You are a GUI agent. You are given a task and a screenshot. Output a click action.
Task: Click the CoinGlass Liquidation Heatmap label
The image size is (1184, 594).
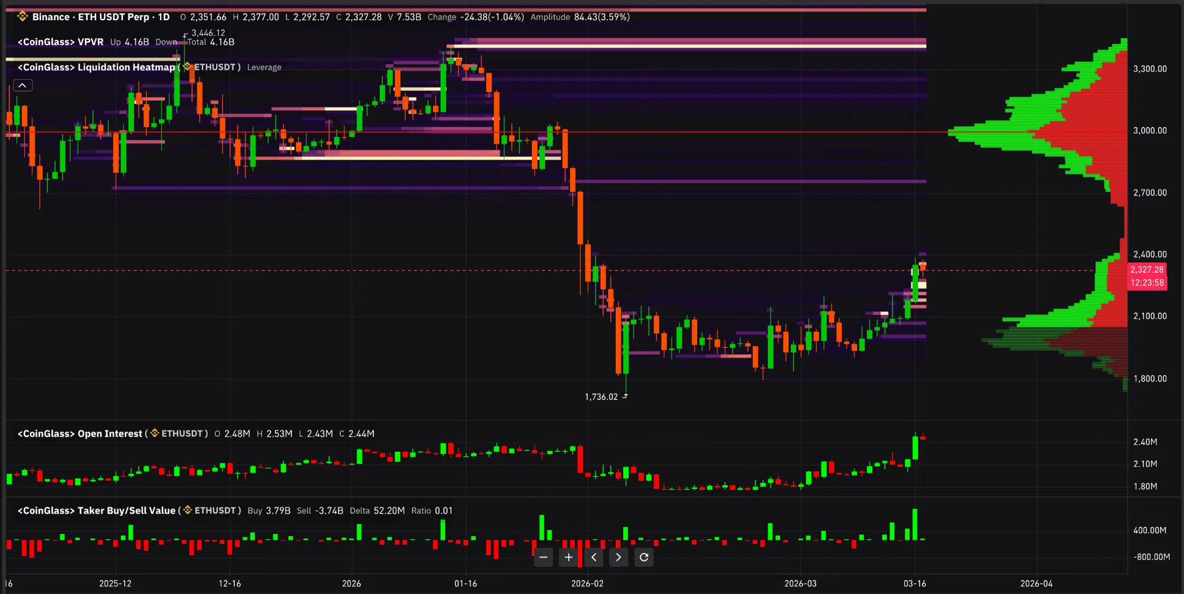tap(95, 67)
